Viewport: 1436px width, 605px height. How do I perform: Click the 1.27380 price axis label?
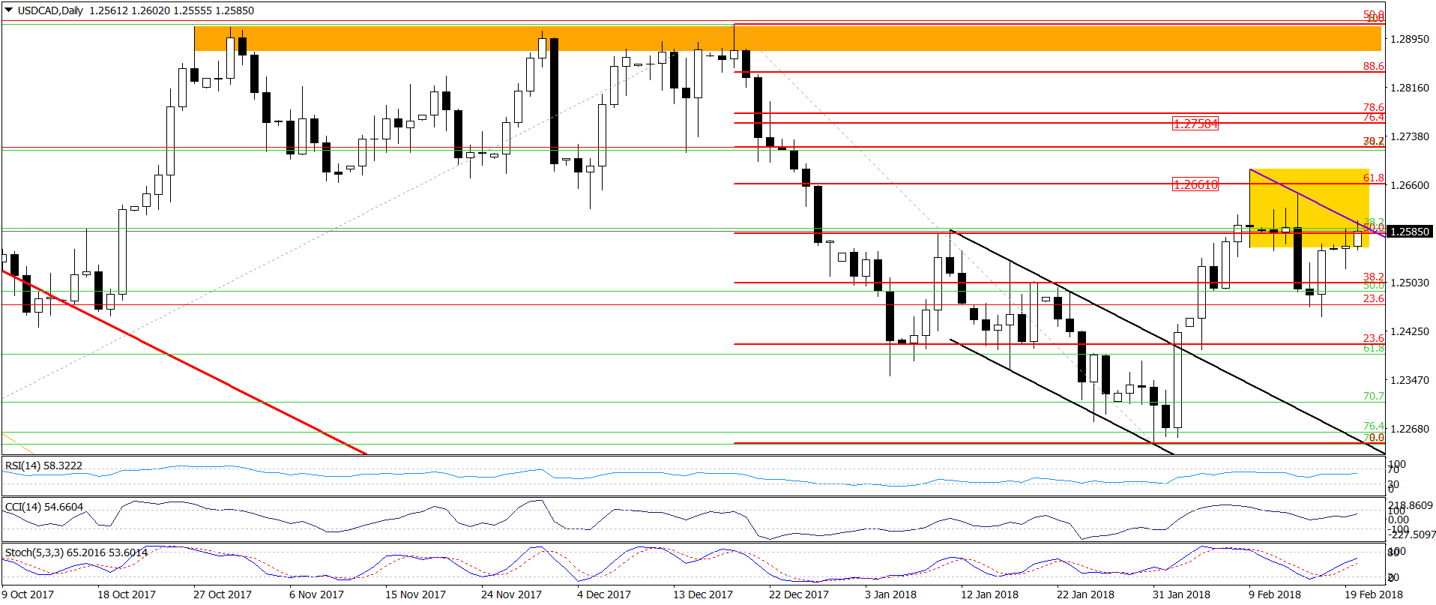click(x=1410, y=136)
